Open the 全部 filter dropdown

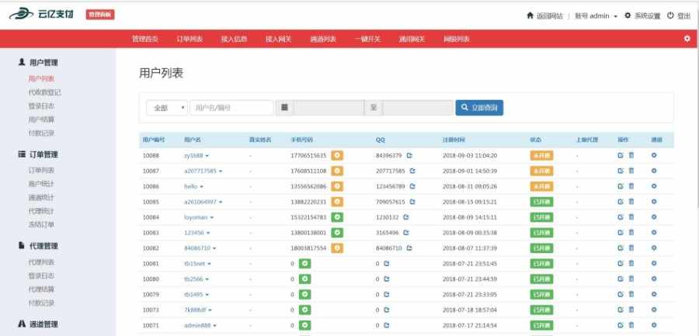pos(167,108)
